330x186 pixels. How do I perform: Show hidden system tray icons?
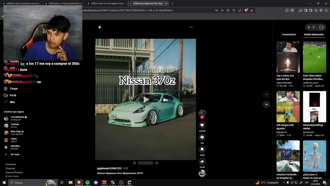pos(284,183)
